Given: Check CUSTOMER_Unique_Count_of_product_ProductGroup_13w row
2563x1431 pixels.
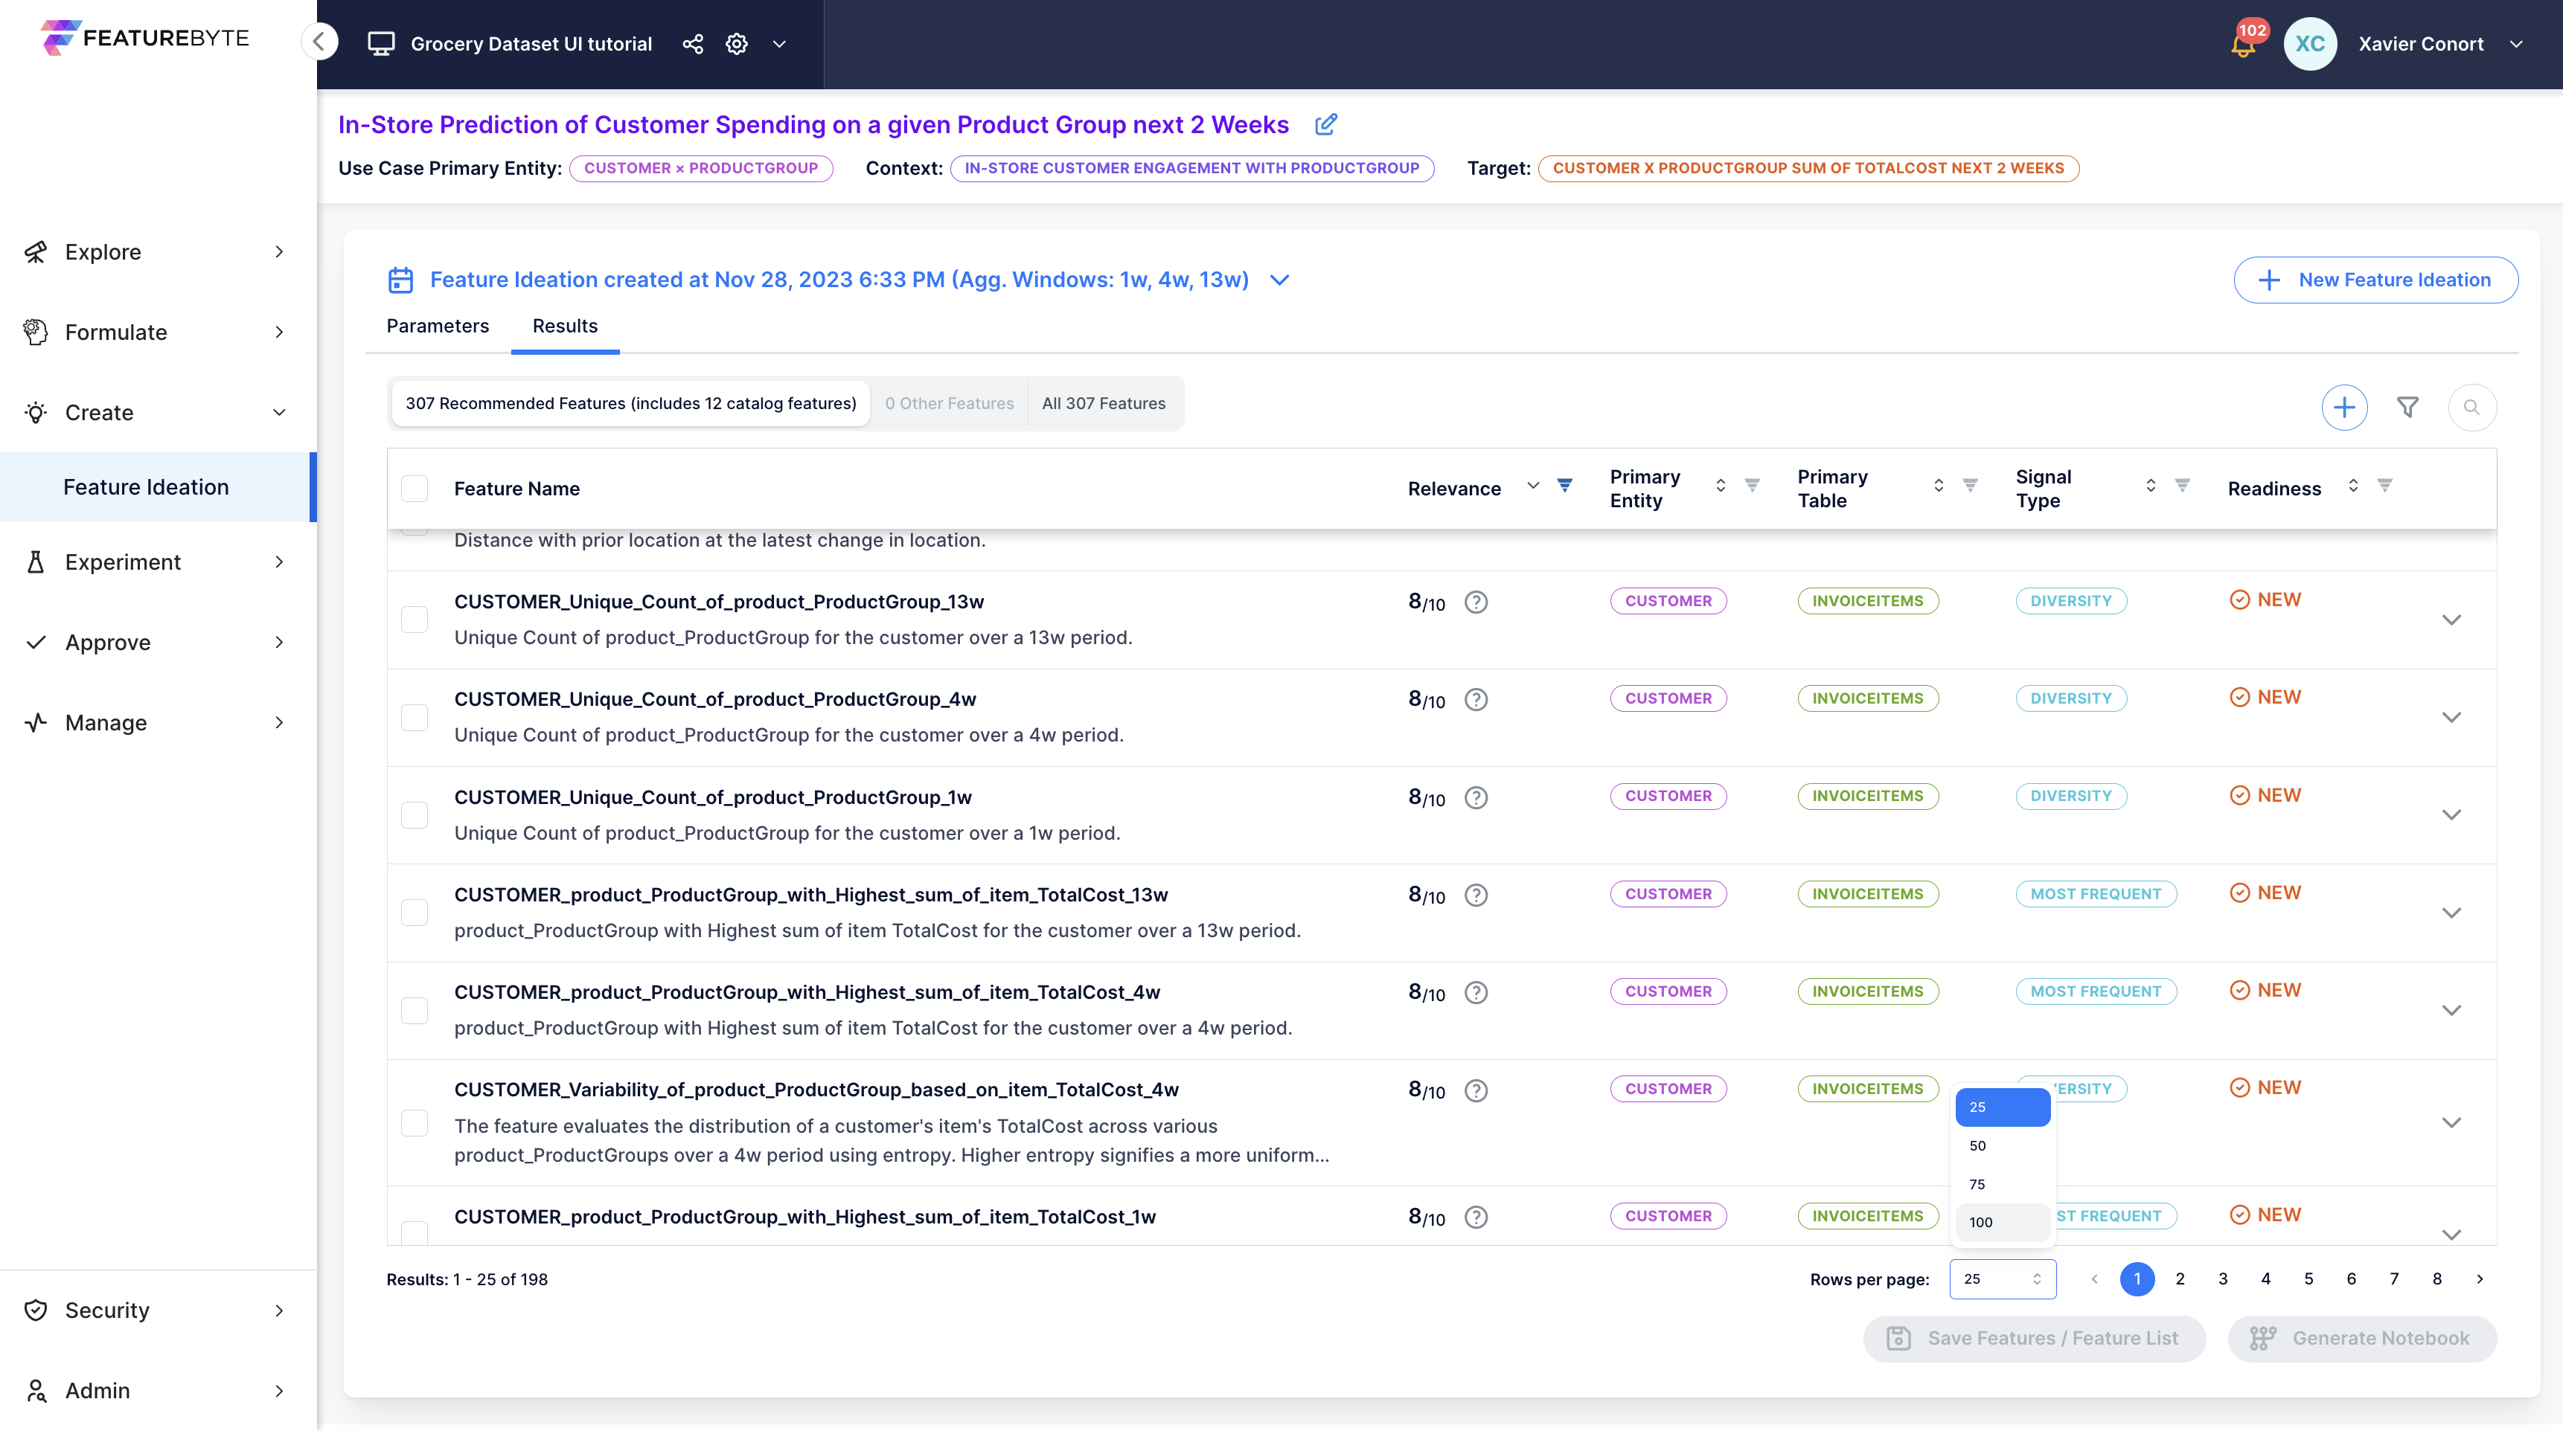Looking at the screenshot, I should tap(414, 620).
